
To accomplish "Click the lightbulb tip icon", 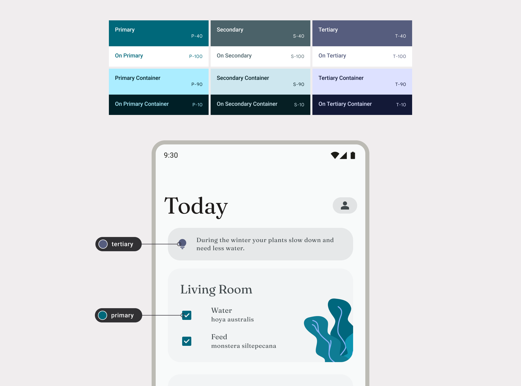I will (182, 244).
